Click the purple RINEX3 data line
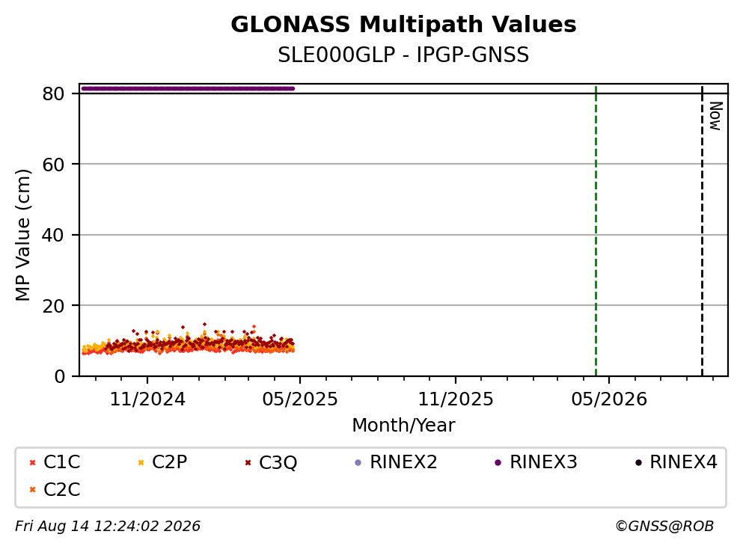743x549 pixels. [188, 88]
